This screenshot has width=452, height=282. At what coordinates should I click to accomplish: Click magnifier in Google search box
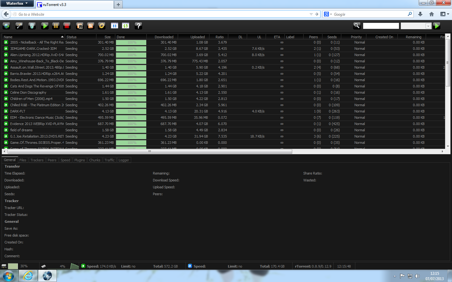[410, 14]
